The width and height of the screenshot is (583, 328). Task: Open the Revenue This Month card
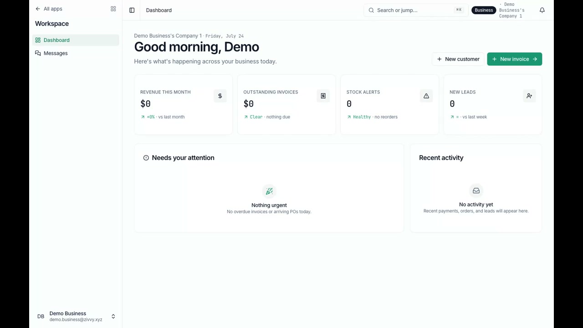tap(183, 104)
